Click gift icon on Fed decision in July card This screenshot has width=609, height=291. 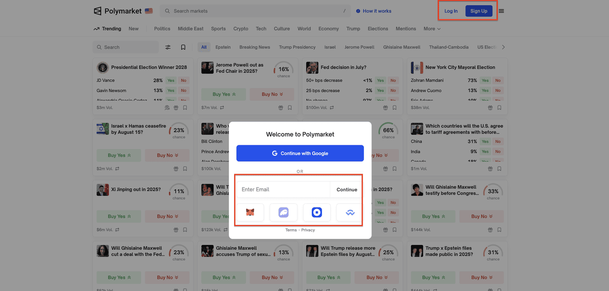pyautogui.click(x=385, y=108)
